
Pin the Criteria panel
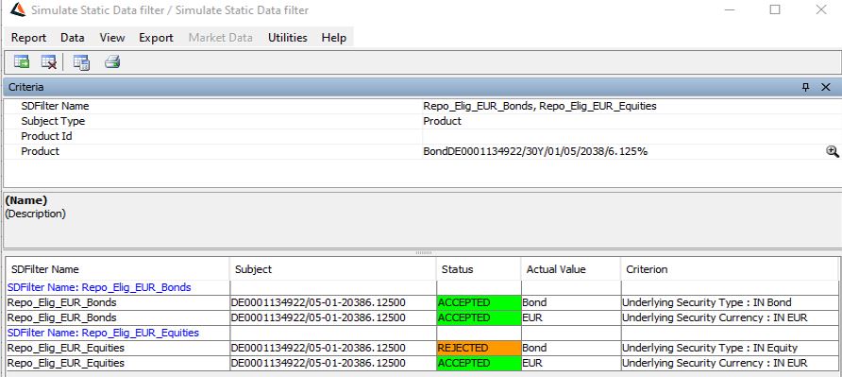click(x=805, y=87)
